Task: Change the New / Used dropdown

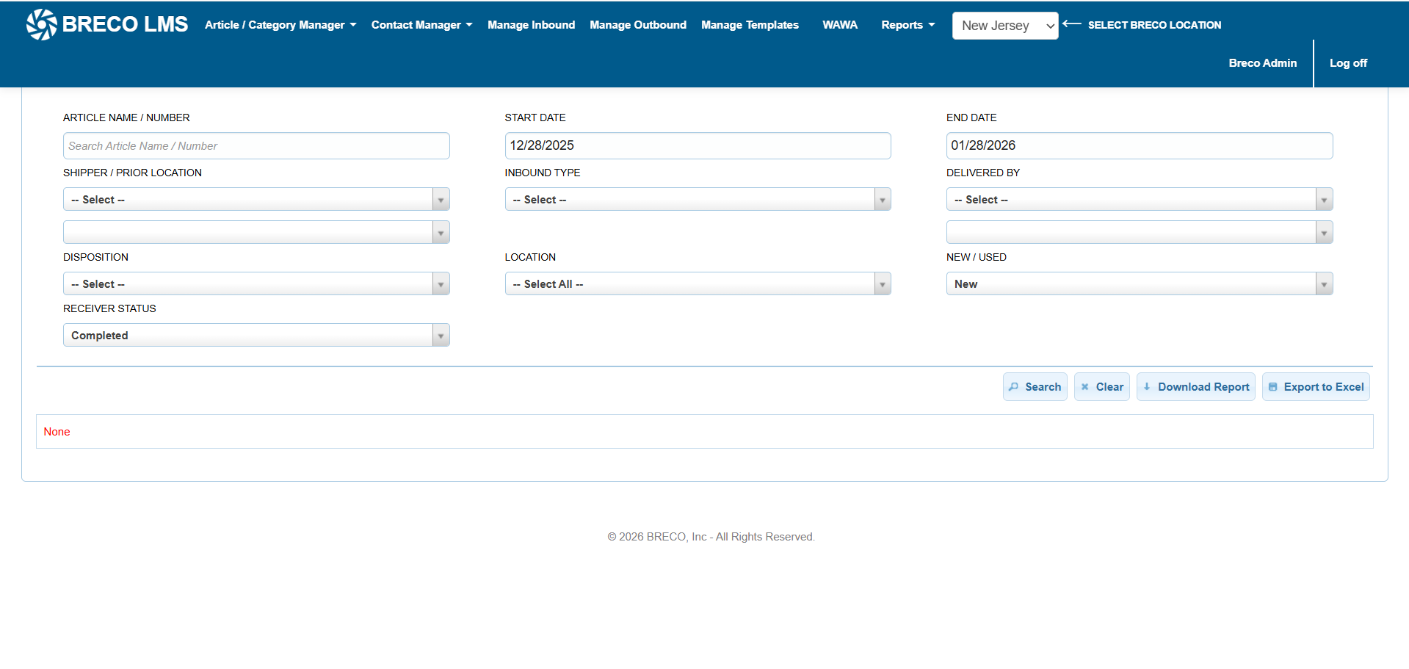Action: [1139, 284]
